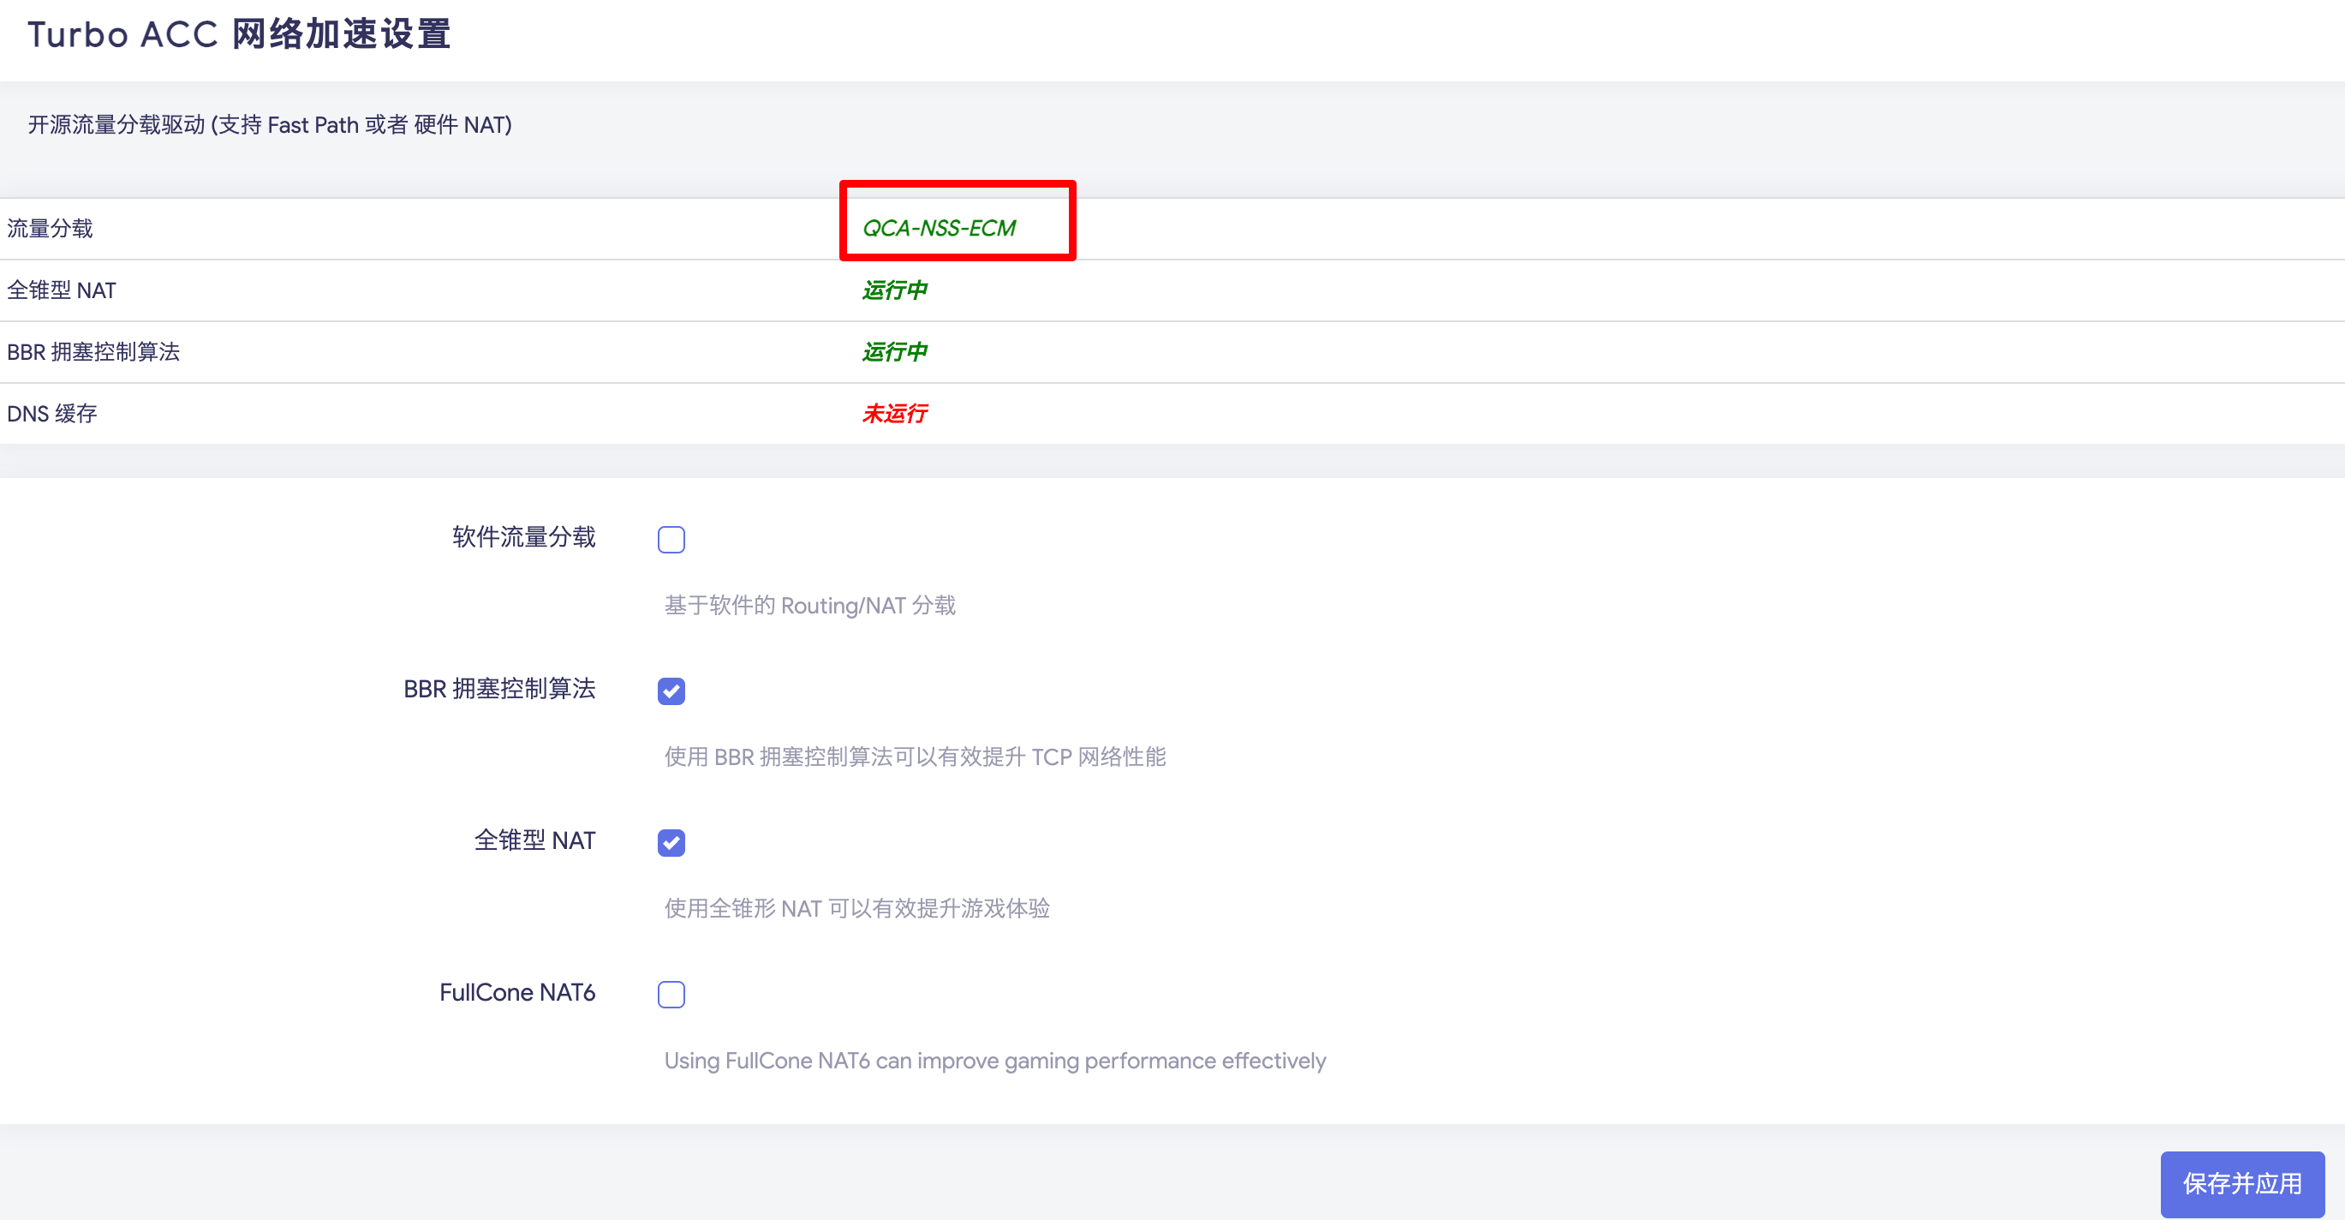This screenshot has width=2345, height=1220.
Task: Enable the 软件流量分载 checkbox
Action: click(671, 540)
